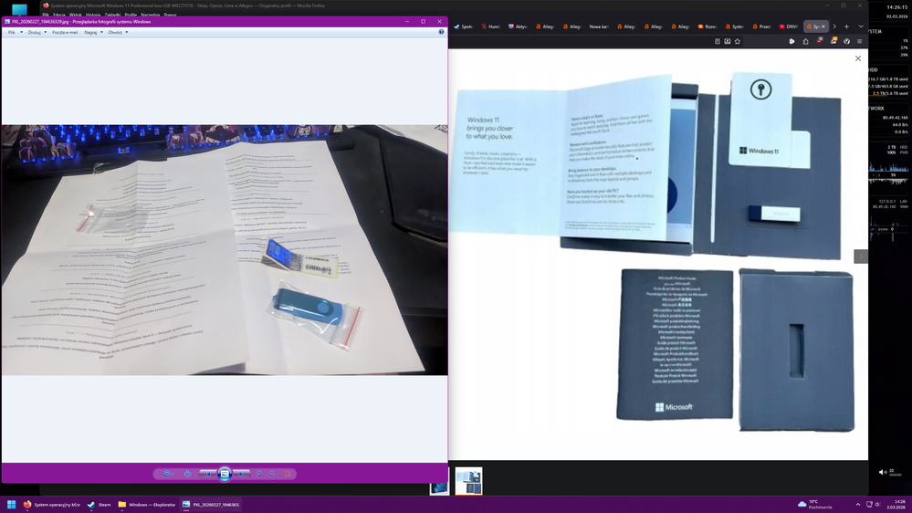Screen dimensions: 912x513
Task: Click the desktop monitor shortcut icon
Action: click(19, 9)
